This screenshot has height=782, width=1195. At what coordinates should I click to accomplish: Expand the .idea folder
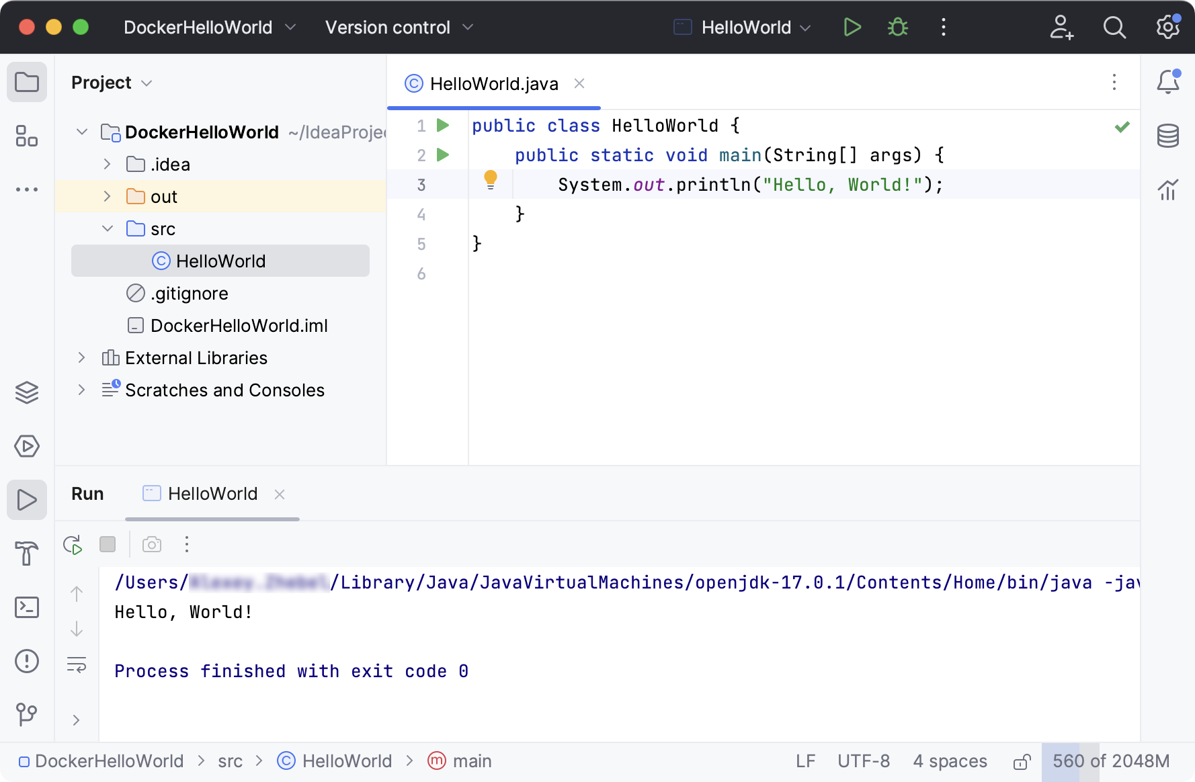pos(106,163)
